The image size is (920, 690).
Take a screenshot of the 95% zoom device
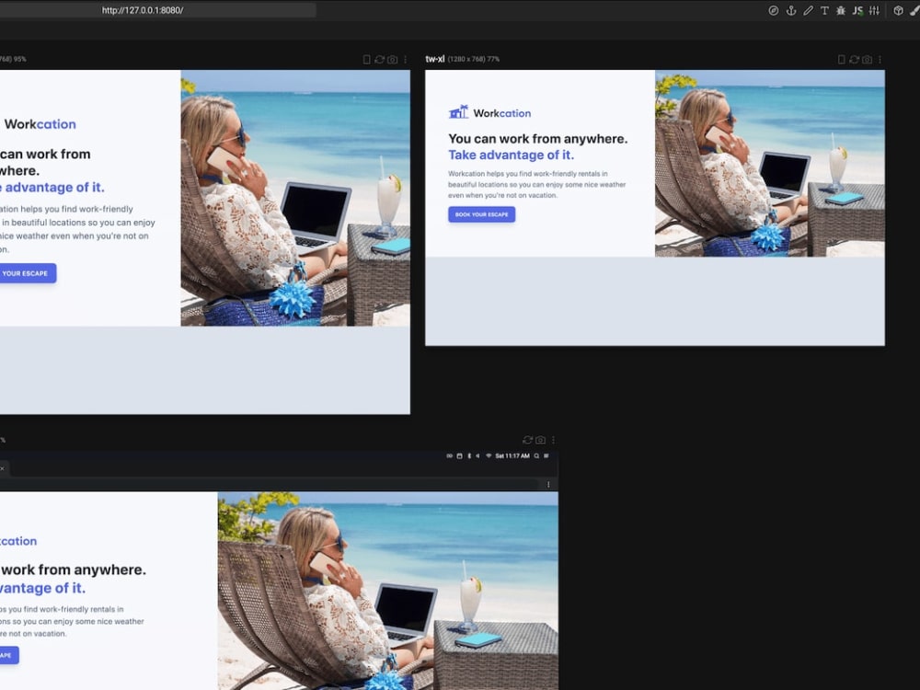click(393, 59)
